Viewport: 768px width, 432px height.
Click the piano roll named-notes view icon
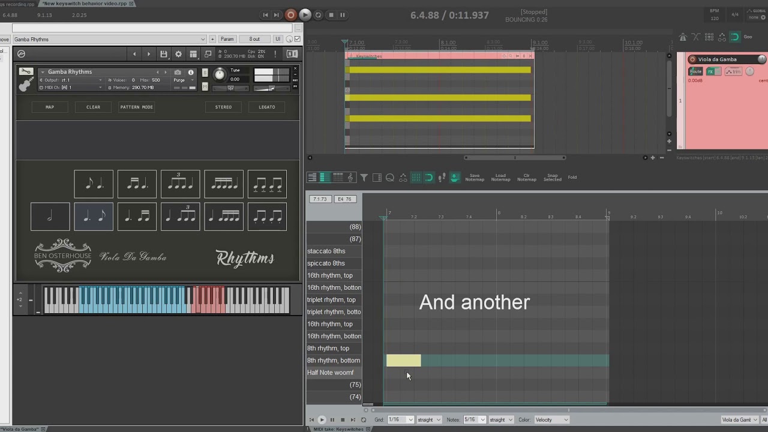[x=325, y=178]
